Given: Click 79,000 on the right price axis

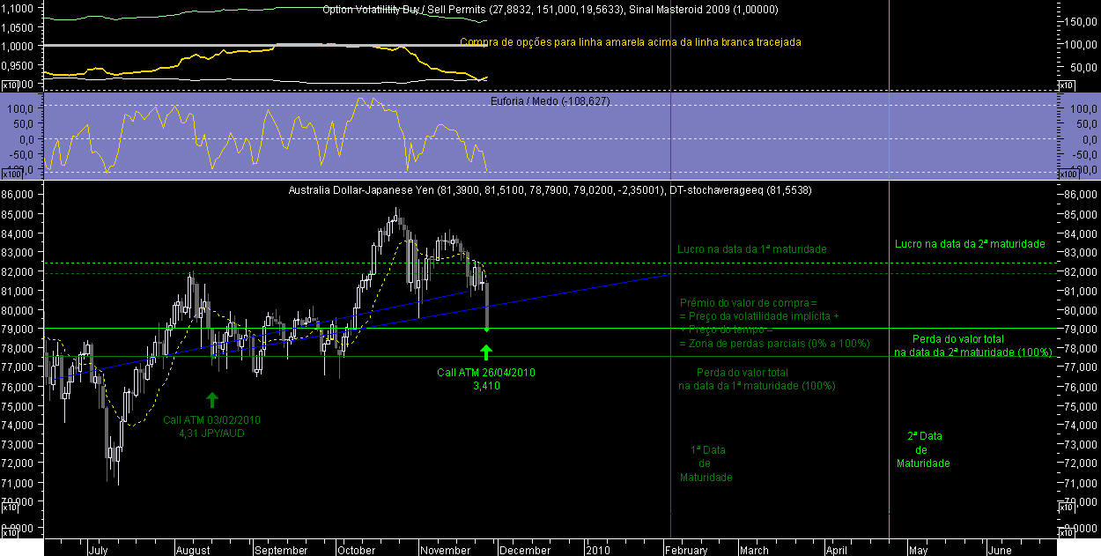Looking at the screenshot, I should click(x=1082, y=330).
